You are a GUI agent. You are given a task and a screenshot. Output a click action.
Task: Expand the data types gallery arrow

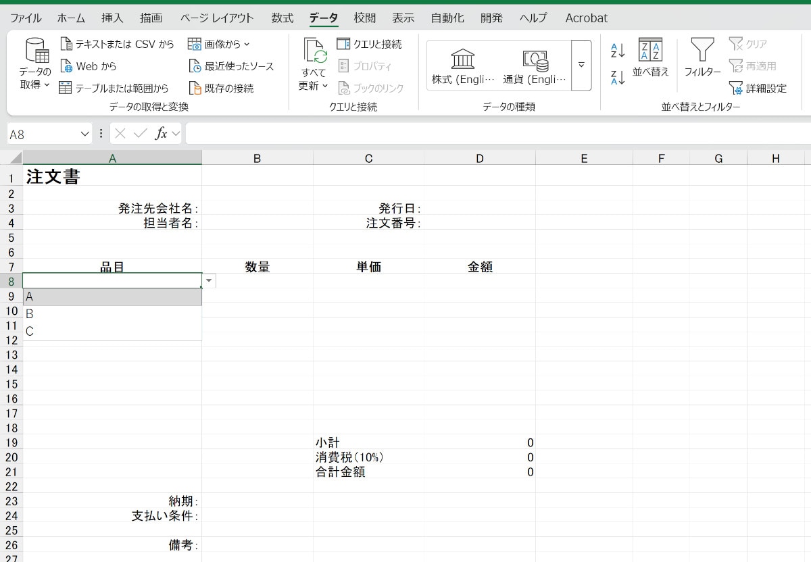(581, 66)
